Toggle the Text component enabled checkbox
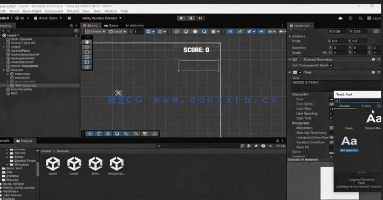This screenshot has width=383, height=200. click(x=300, y=72)
